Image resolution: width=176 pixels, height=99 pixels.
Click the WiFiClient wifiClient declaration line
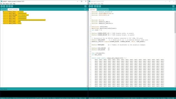(100, 27)
